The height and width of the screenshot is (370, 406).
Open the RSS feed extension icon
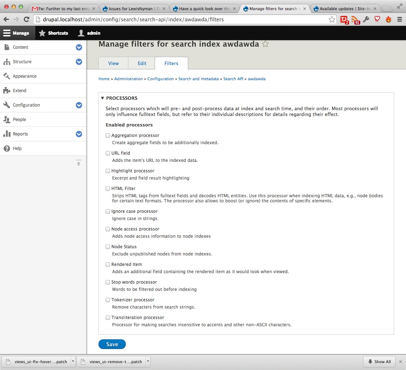[x=356, y=20]
